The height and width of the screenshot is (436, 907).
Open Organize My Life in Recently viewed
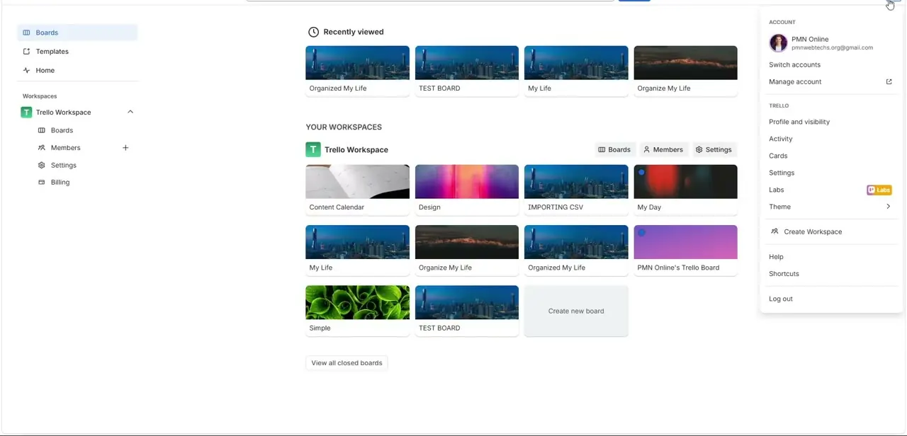[x=686, y=71]
